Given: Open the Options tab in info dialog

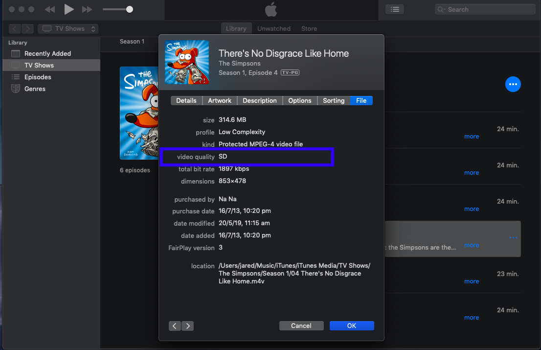Looking at the screenshot, I should [x=299, y=100].
